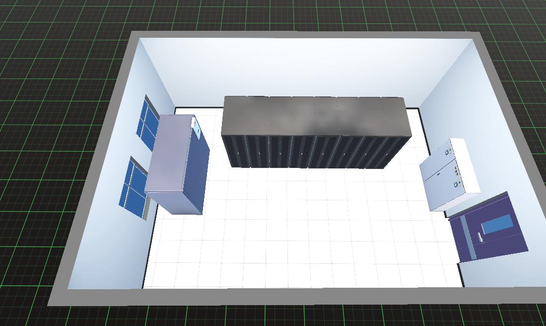Click the gray top of the server rack row
Screen dimensions: 546x326
pos(316,116)
